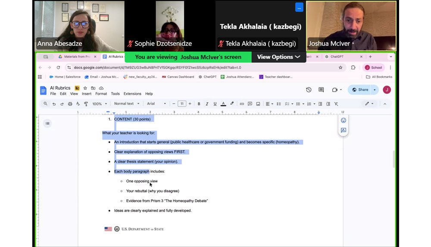Viewport: 431px width, 247px height.
Task: Click the clear formatting icon
Action: pyautogui.click(x=336, y=104)
